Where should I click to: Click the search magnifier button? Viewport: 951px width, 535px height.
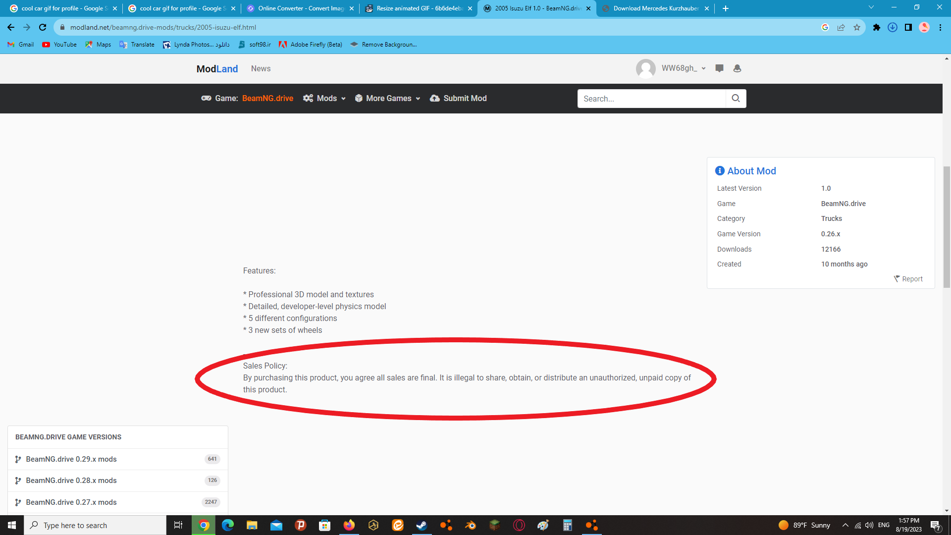tap(736, 99)
